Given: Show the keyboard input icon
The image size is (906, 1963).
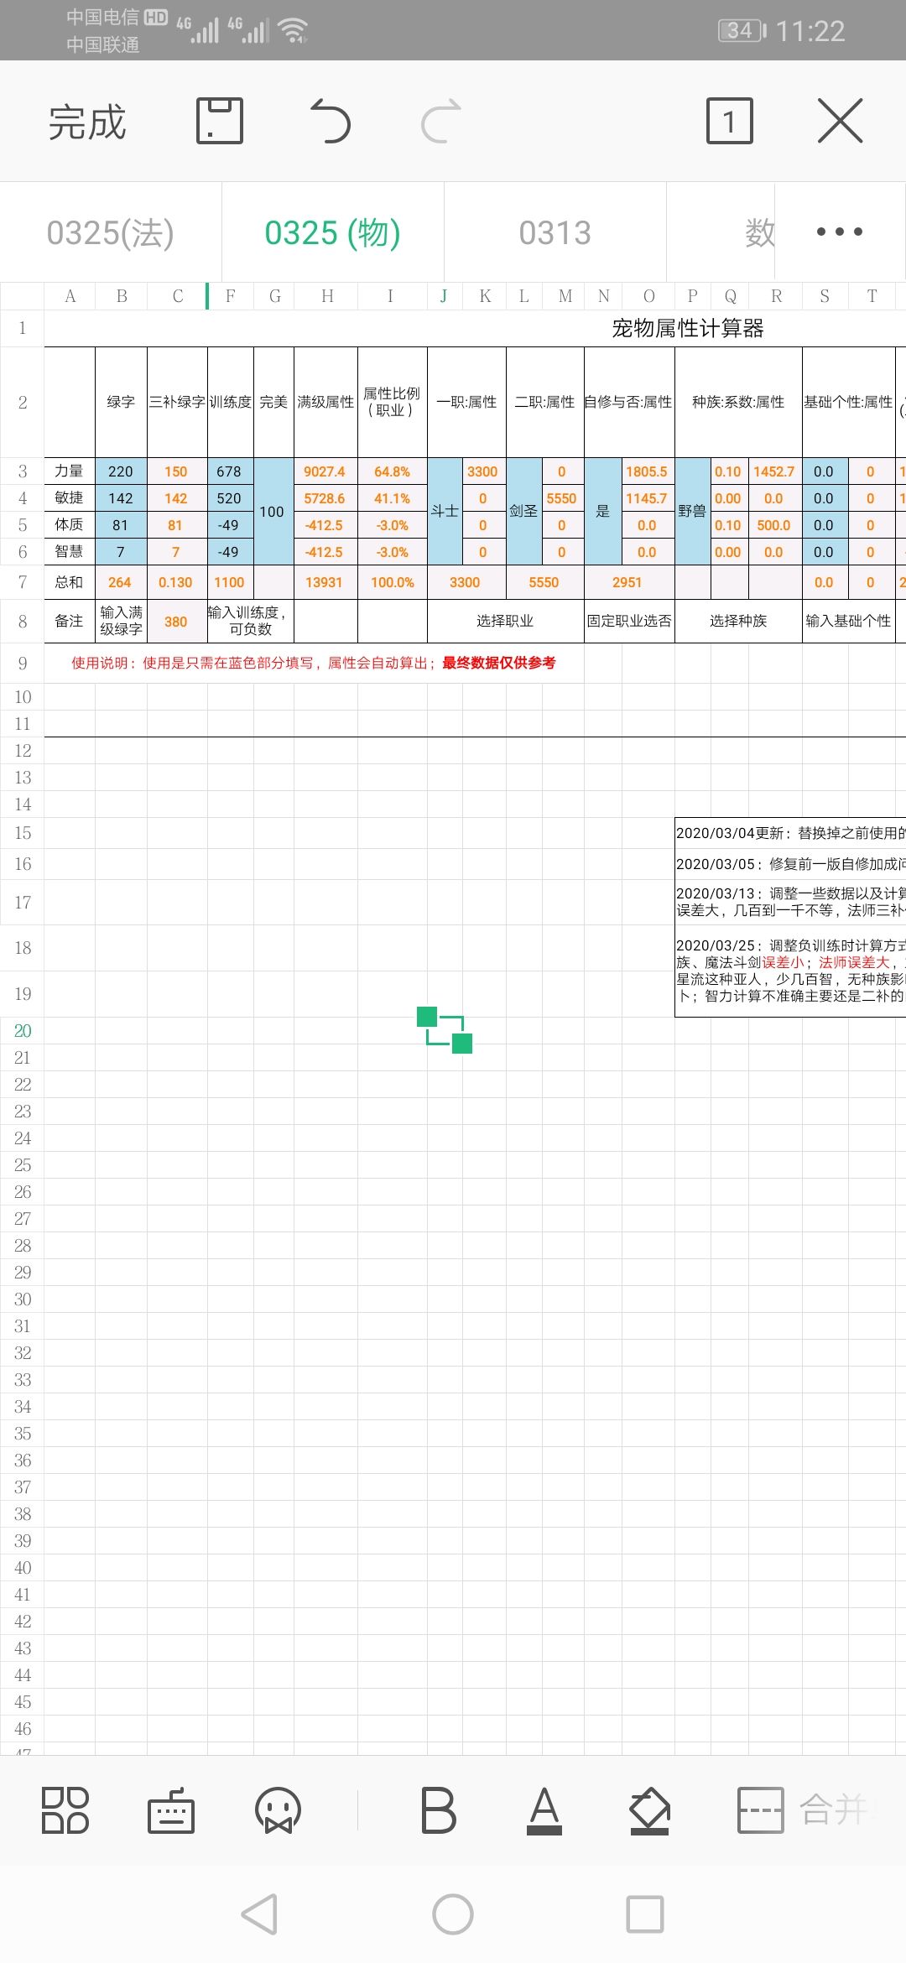Looking at the screenshot, I should pyautogui.click(x=171, y=1809).
